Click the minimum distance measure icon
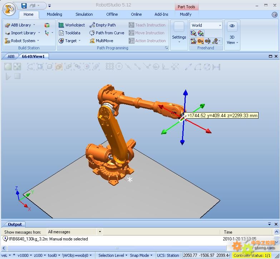Viewport: 280px width, 259px height. pyautogui.click(x=216, y=67)
